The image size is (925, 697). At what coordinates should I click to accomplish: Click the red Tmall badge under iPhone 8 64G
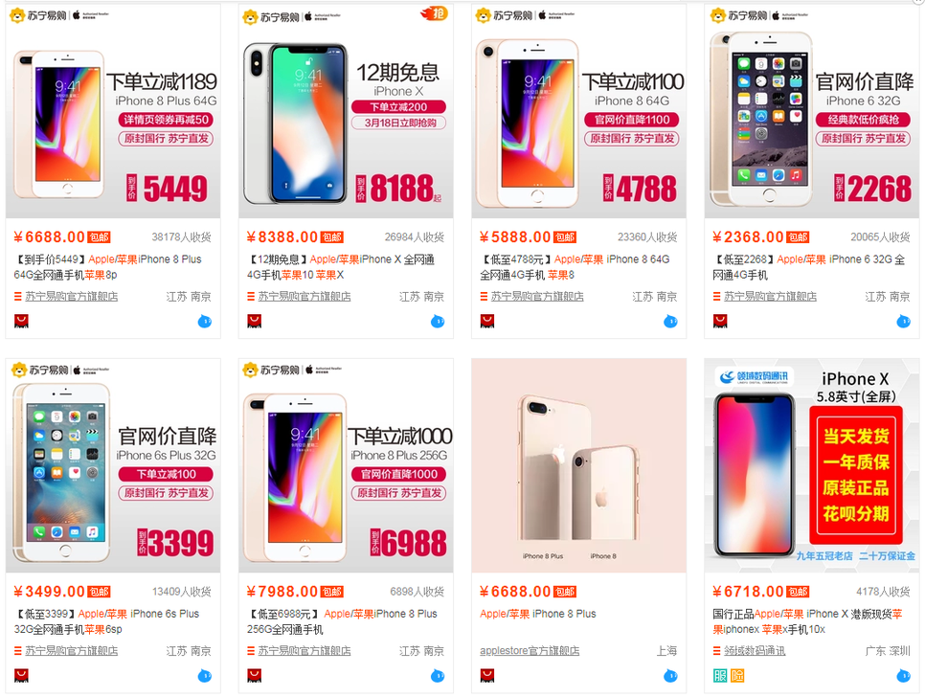487,321
